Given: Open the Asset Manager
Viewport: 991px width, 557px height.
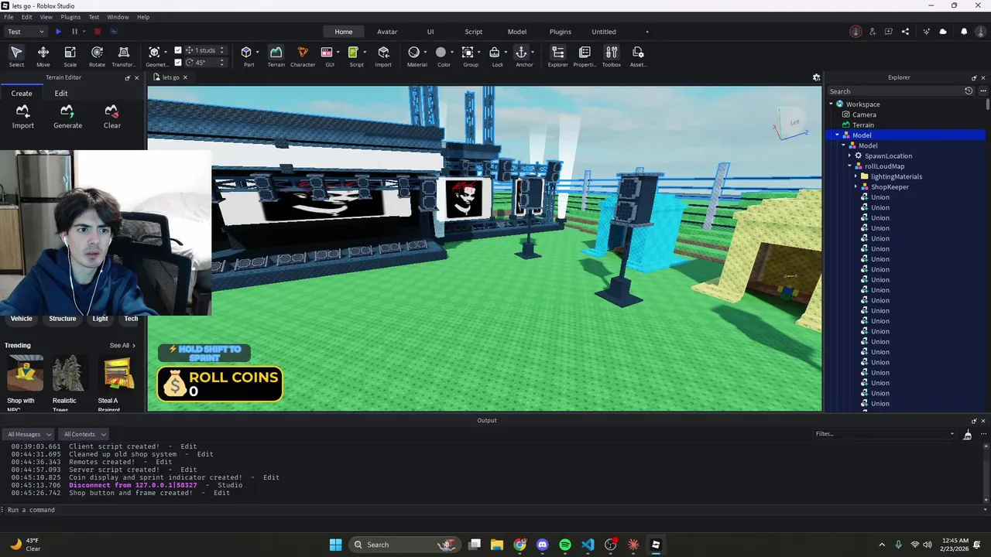Looking at the screenshot, I should click(x=638, y=56).
